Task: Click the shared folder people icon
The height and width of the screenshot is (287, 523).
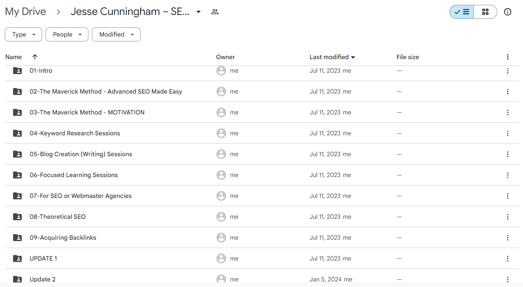Action: [x=215, y=12]
